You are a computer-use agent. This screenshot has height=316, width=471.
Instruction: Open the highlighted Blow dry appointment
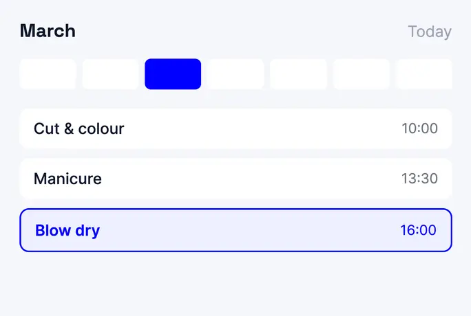pyautogui.click(x=235, y=230)
